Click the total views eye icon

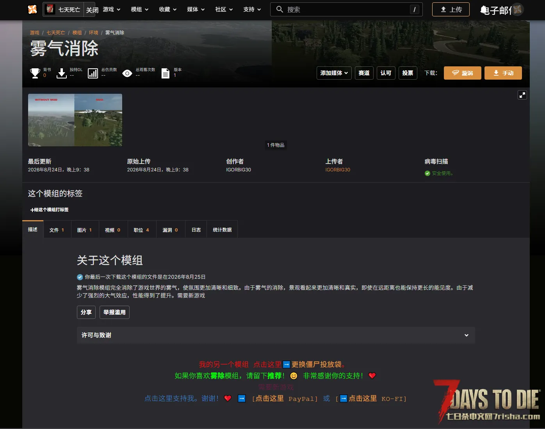tap(127, 73)
